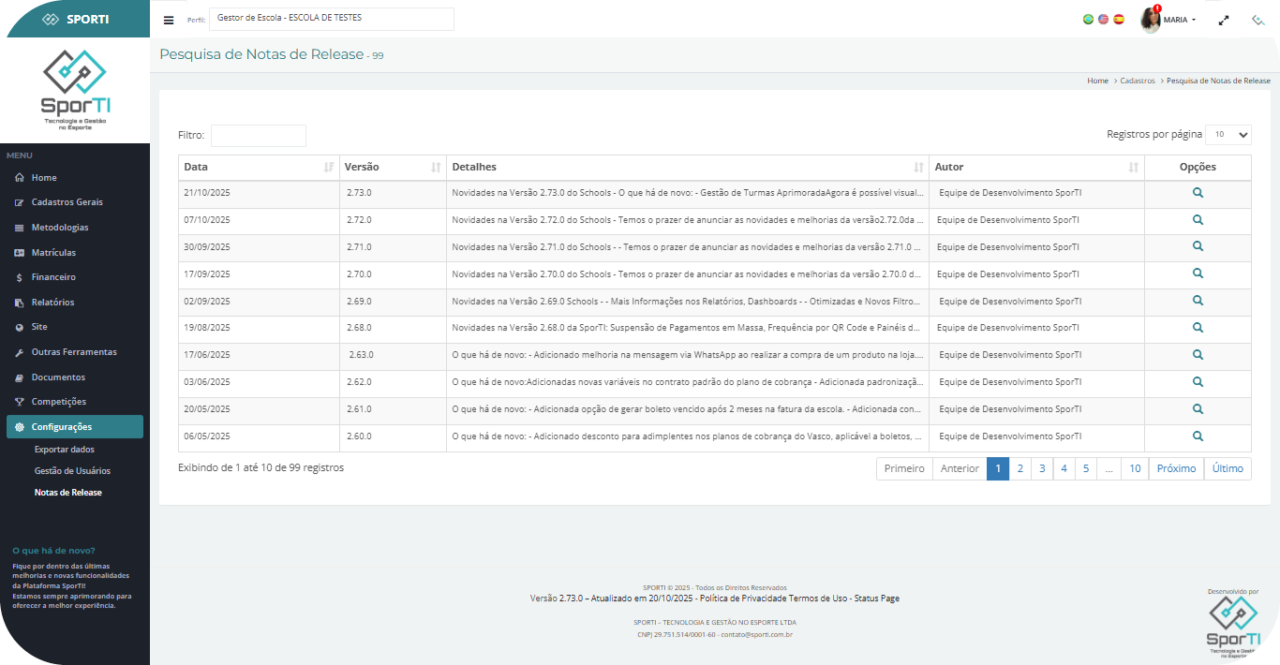This screenshot has height=665, width=1280.
Task: Sort the table by the Autor column
Action: point(1035,167)
